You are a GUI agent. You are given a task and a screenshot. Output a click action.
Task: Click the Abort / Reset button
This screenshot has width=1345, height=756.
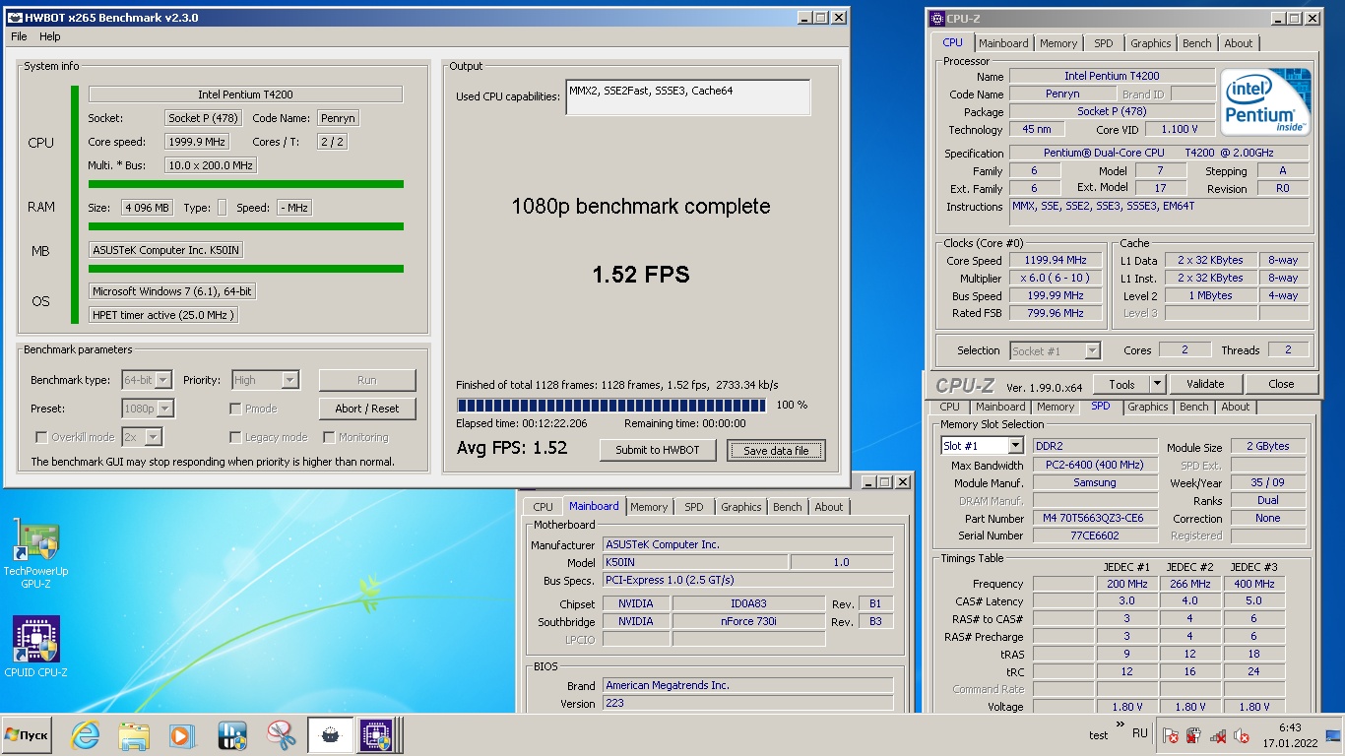pos(367,409)
